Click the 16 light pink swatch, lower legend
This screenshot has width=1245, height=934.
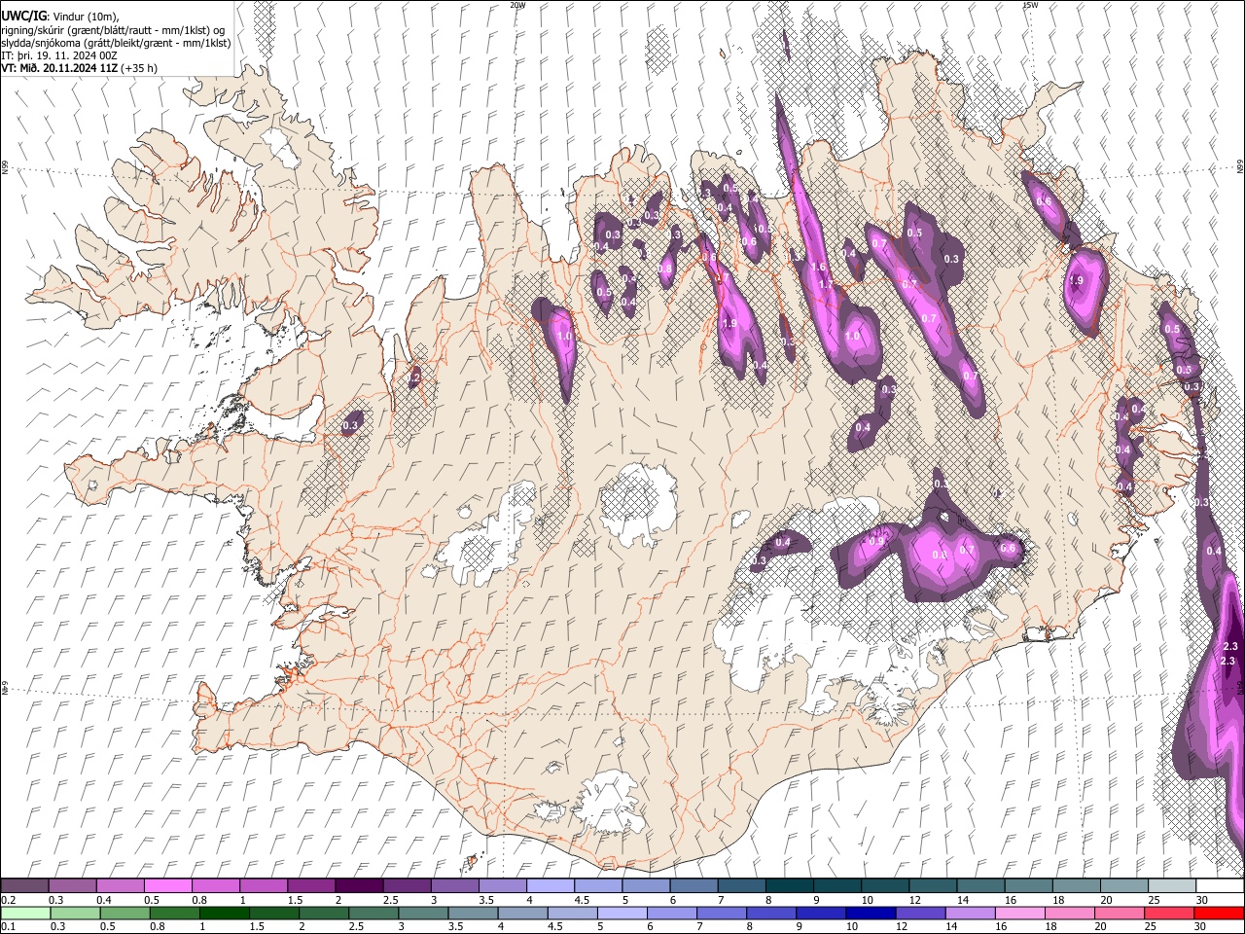tap(1019, 914)
